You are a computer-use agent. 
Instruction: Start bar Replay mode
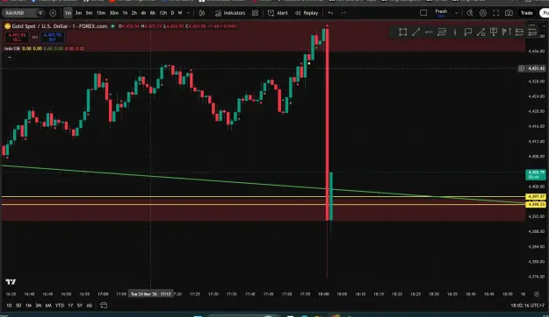[x=307, y=13]
